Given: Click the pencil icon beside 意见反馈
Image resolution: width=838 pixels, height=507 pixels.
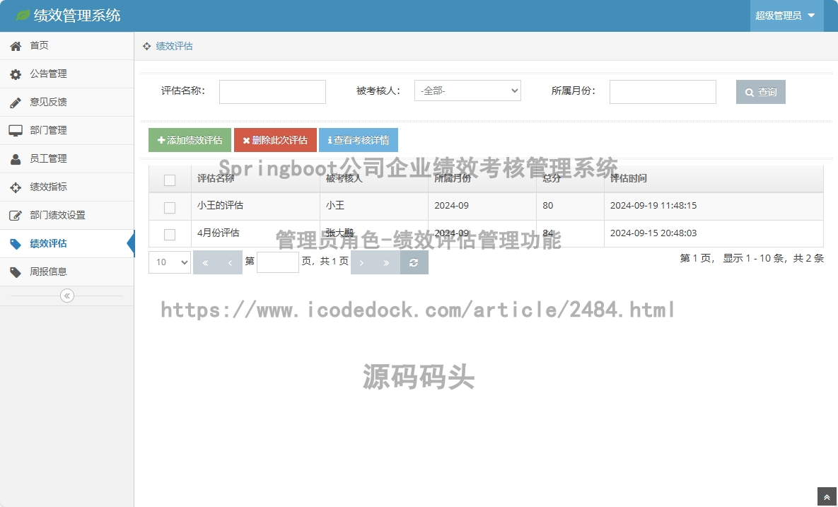Looking at the screenshot, I should (x=16, y=103).
